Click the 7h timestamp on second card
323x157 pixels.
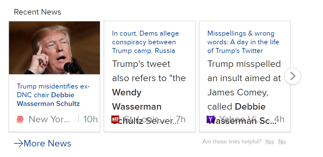pos(180,119)
